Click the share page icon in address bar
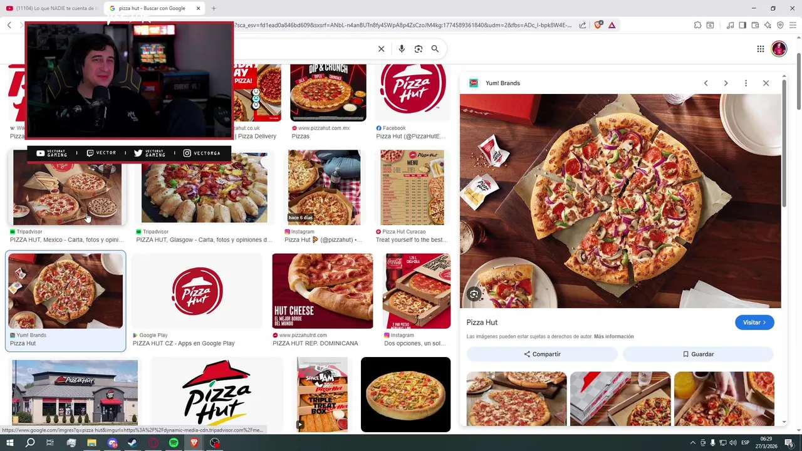This screenshot has height=451, width=802. (x=583, y=25)
